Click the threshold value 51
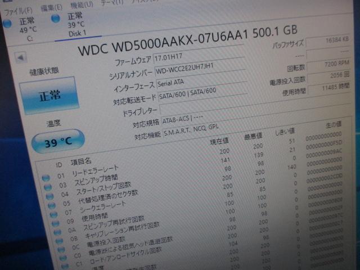The image size is (360, 270). 292,141
